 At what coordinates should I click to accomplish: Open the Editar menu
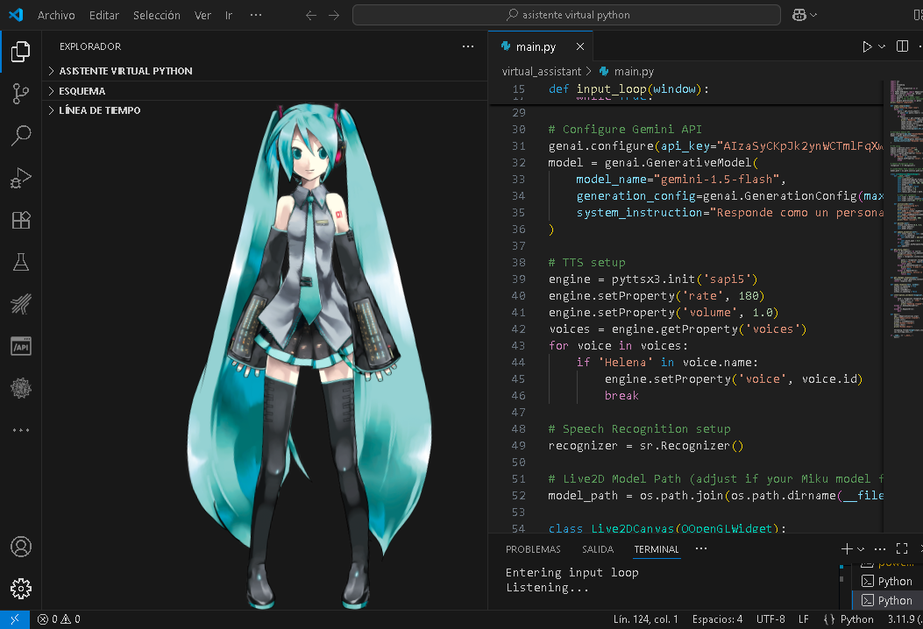tap(104, 15)
